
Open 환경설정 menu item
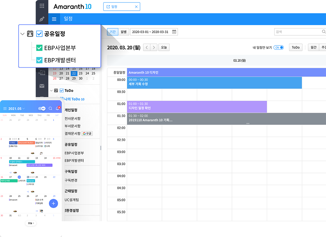click(72, 211)
